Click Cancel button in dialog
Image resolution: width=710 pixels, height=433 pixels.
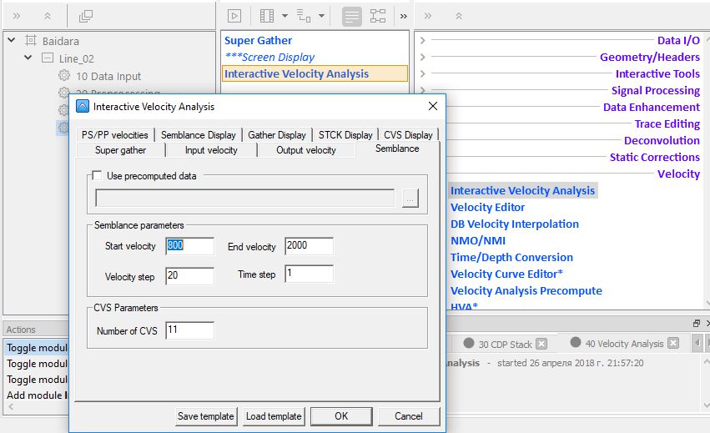tap(409, 416)
